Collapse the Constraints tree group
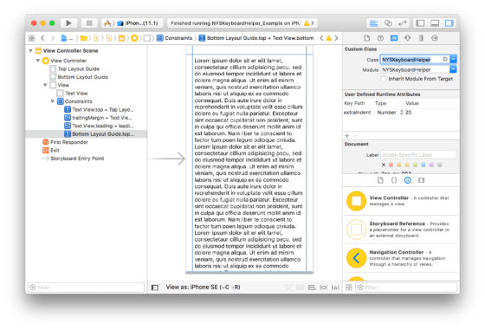485x330 pixels. (x=52, y=101)
